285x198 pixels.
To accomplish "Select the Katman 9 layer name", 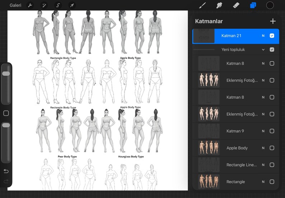I will tap(235, 131).
